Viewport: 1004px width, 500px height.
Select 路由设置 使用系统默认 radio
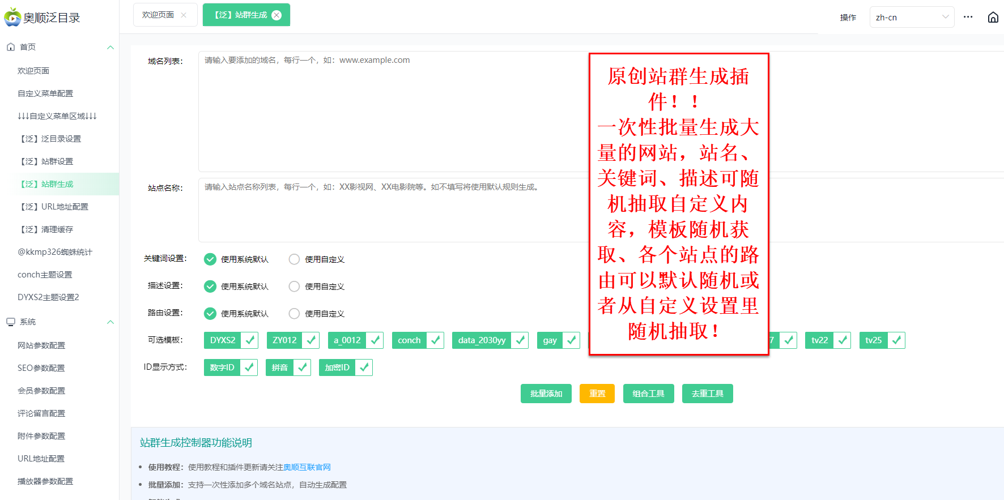click(210, 314)
